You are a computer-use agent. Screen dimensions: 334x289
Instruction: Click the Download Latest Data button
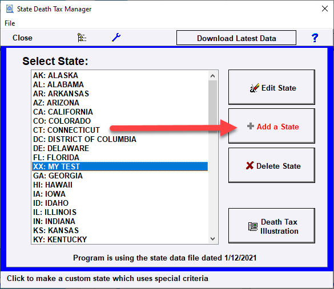(236, 38)
